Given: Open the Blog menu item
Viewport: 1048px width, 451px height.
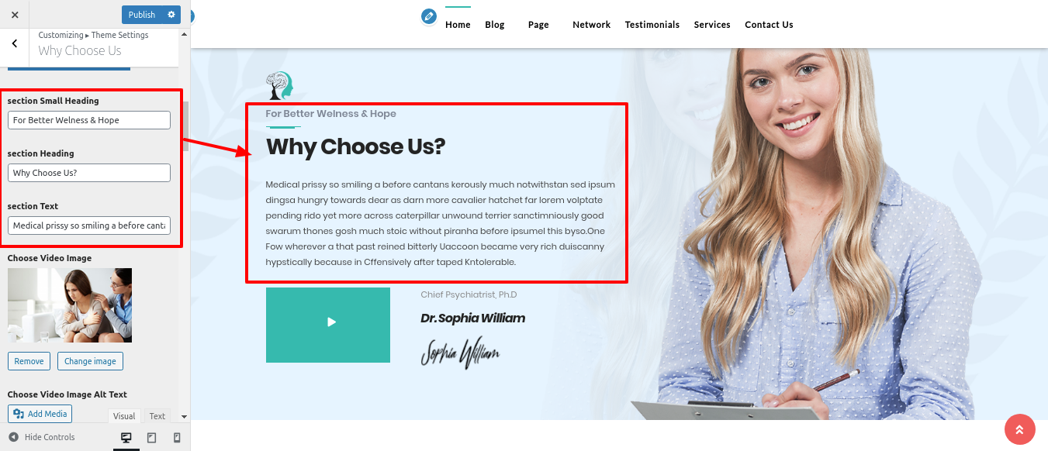Looking at the screenshot, I should [495, 25].
